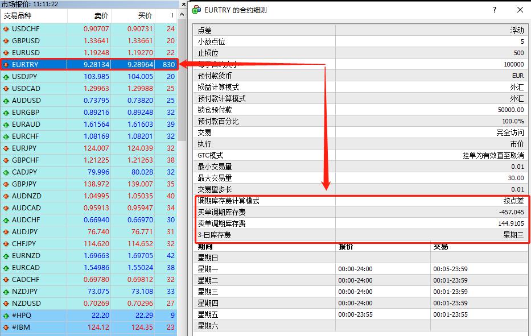531x336 pixels.
Task: Click the EURTRY symbol icon in the highlighted row
Action: coord(6,64)
